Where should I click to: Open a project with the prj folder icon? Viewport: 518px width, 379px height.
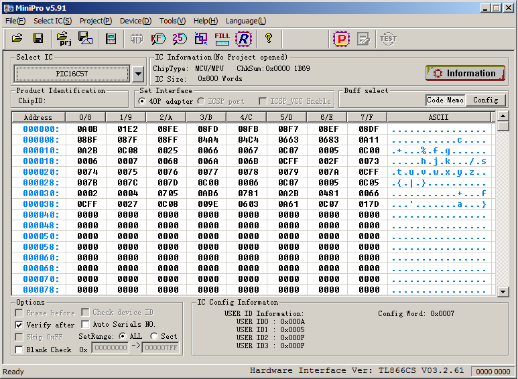[64, 39]
